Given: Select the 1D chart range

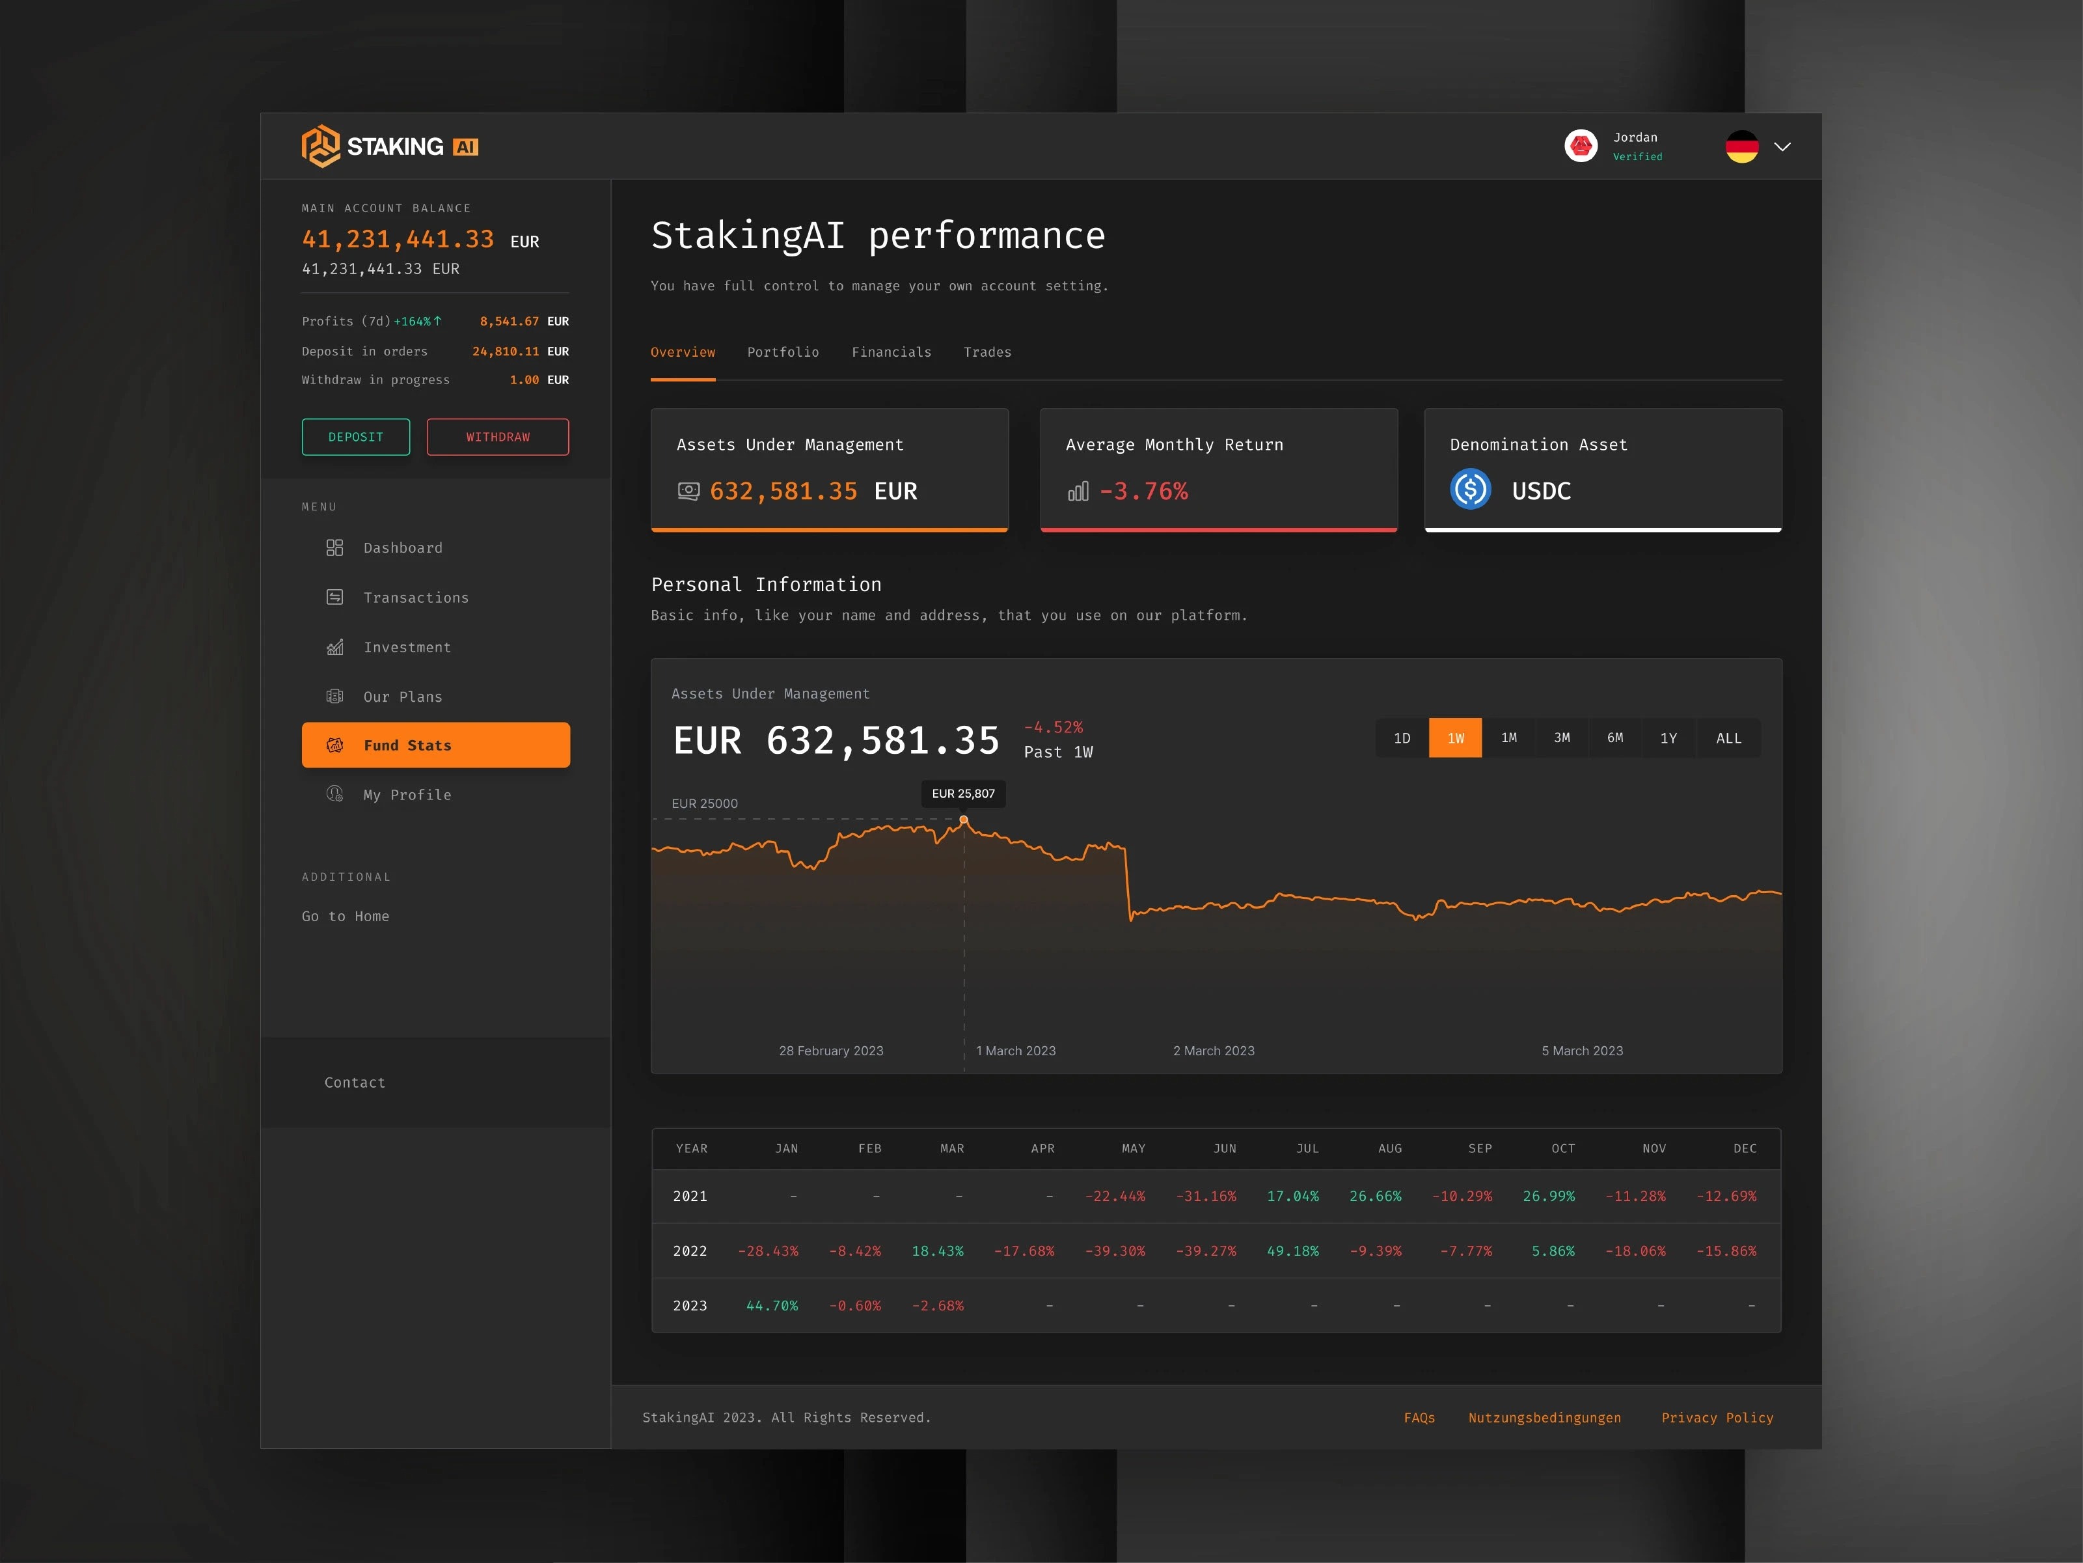Looking at the screenshot, I should pyautogui.click(x=1401, y=738).
